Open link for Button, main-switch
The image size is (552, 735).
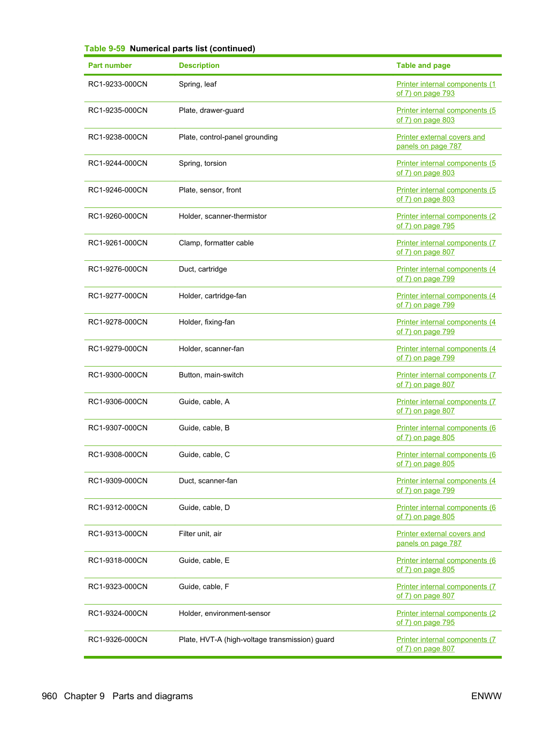tap(446, 380)
